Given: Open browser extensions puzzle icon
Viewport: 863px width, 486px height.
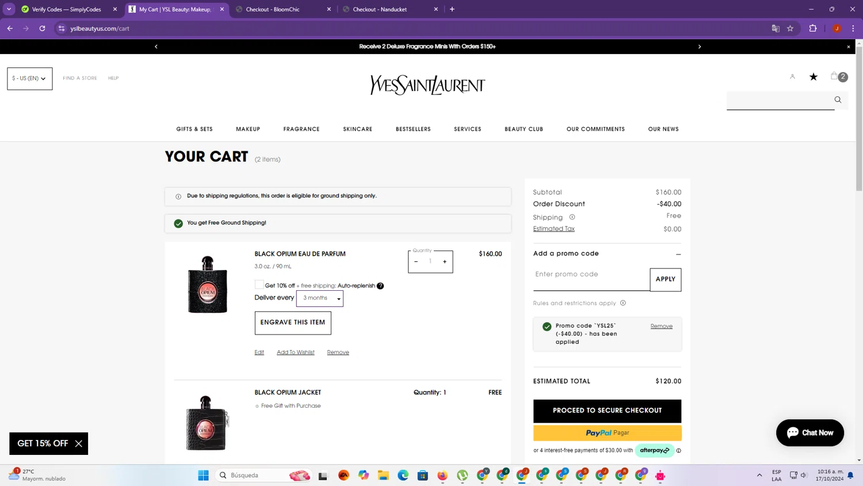Looking at the screenshot, I should (x=813, y=28).
